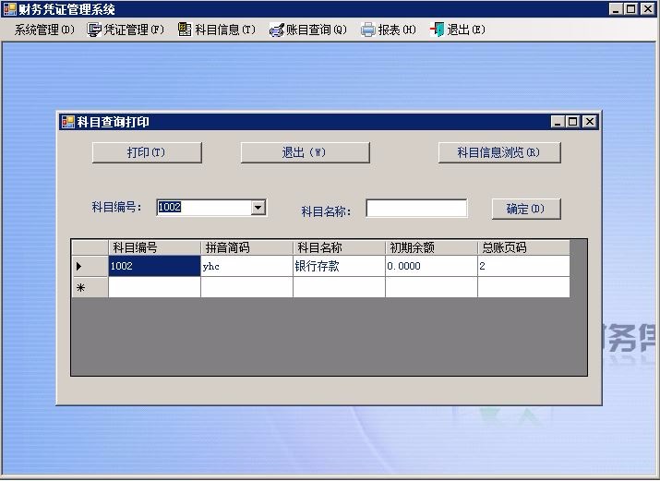660x481 pixels.
Task: Expand the 科目编号 dropdown arrow
Action: 258,207
